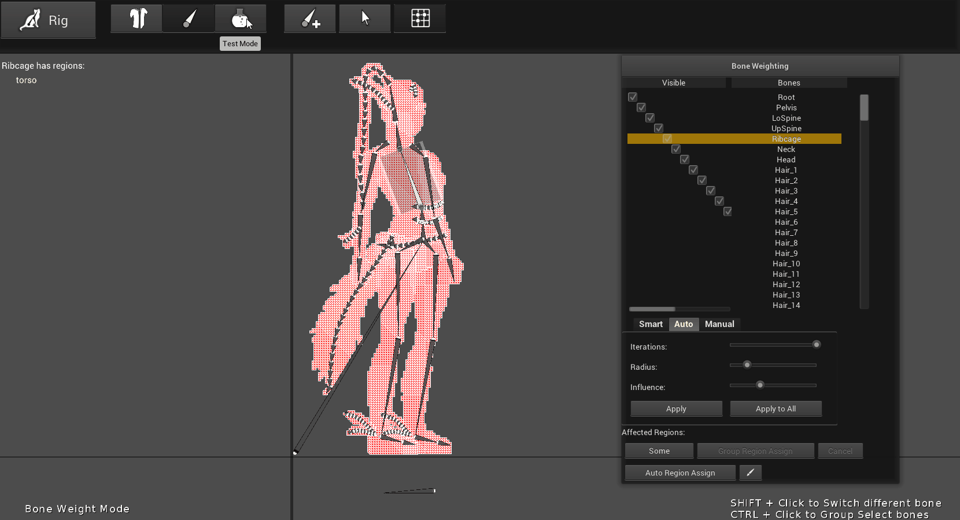Screen dimensions: 960x520
Task: Toggle visibility checkbox for Pelvis bone
Action: [x=641, y=107]
